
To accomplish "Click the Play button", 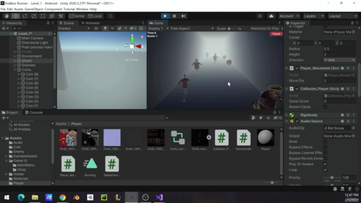I will tap(165, 16).
